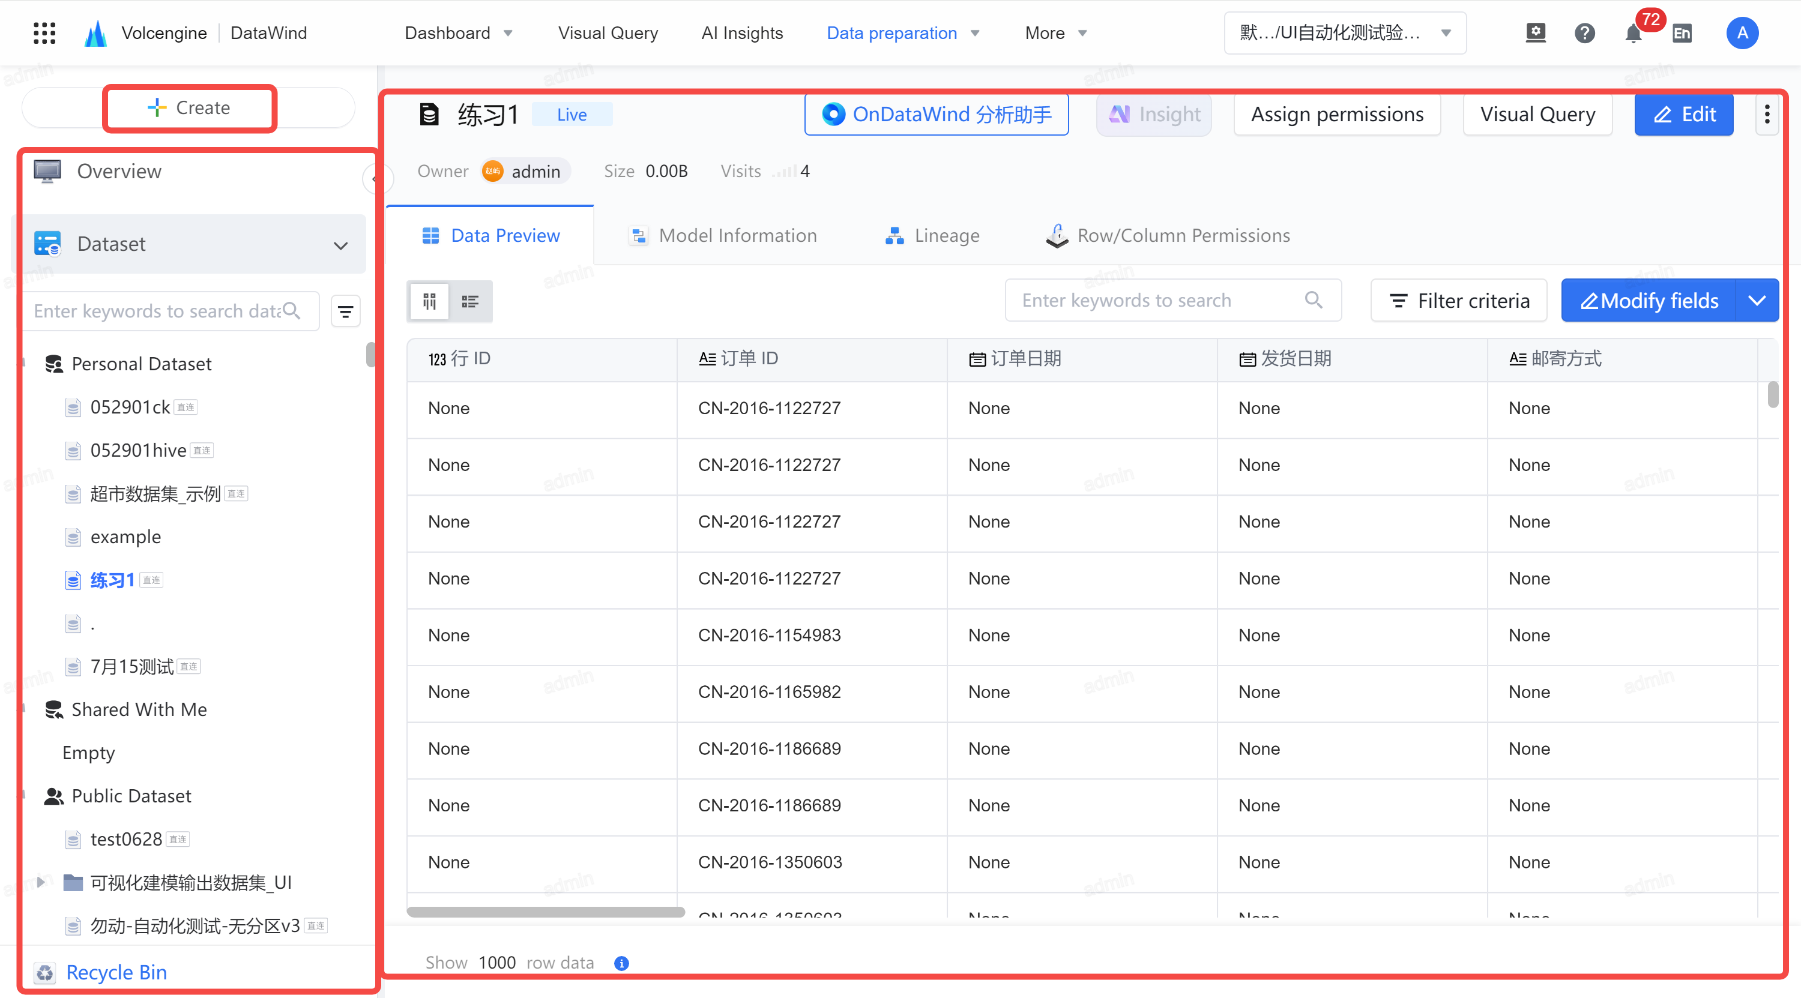This screenshot has height=998, width=1801.
Task: Switch to the Lineage tab
Action: [x=932, y=235]
